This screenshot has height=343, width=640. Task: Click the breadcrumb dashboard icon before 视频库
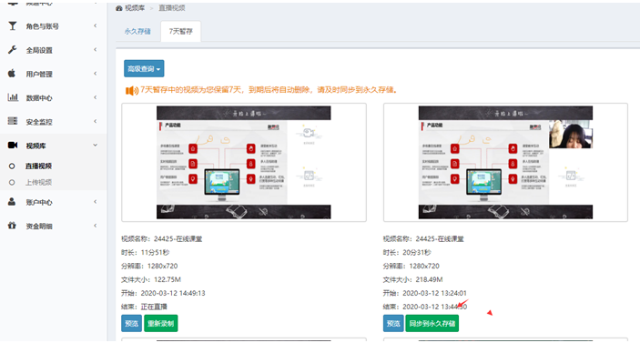pos(119,8)
